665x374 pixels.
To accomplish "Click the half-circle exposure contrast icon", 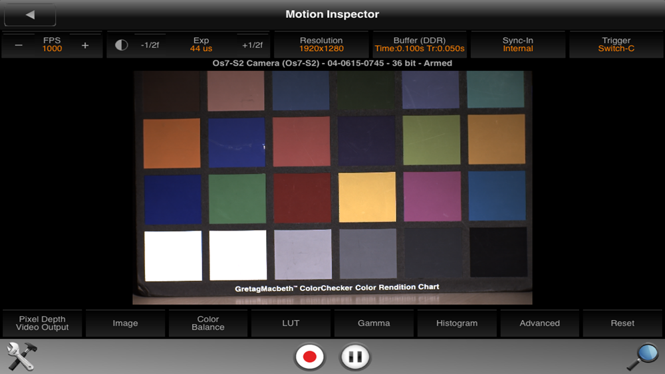I will [121, 45].
